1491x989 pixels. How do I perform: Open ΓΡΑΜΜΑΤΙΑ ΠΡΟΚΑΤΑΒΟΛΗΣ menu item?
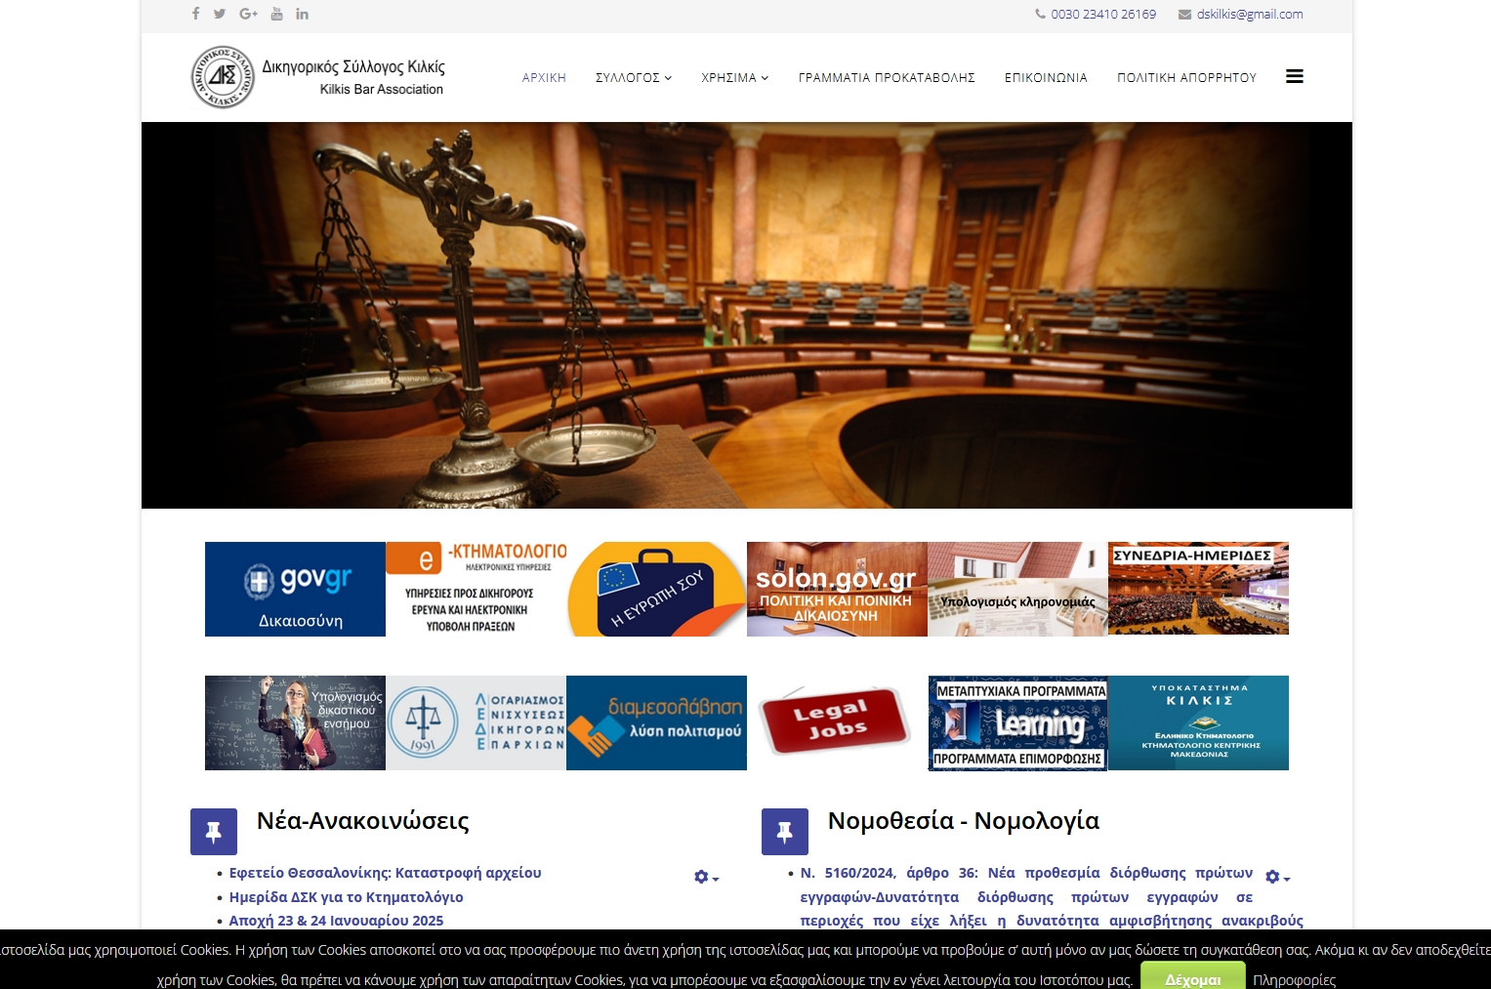pyautogui.click(x=887, y=78)
